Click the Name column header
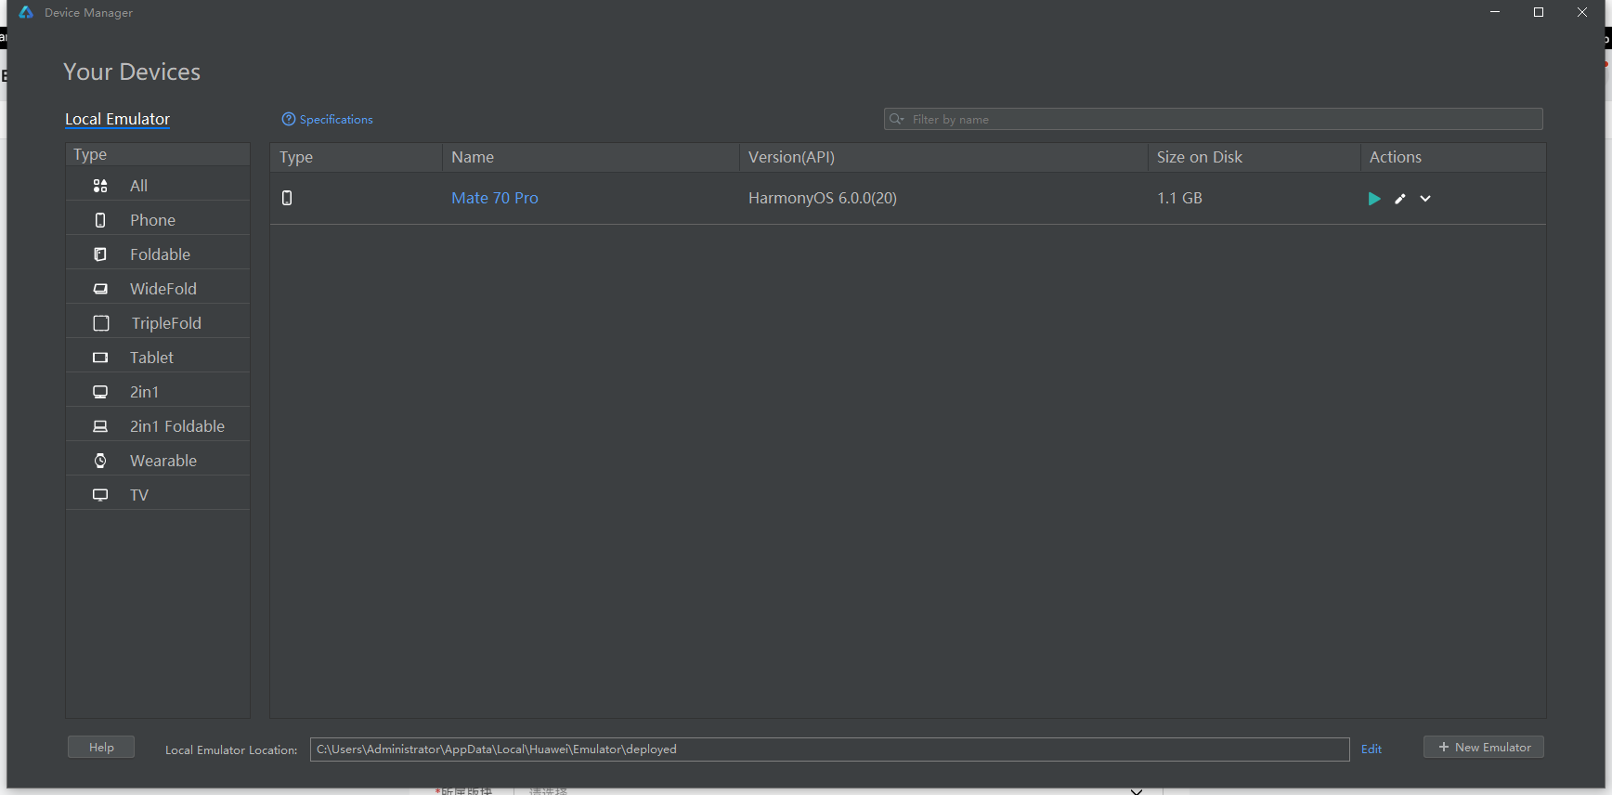The height and width of the screenshot is (795, 1612). tap(591, 157)
